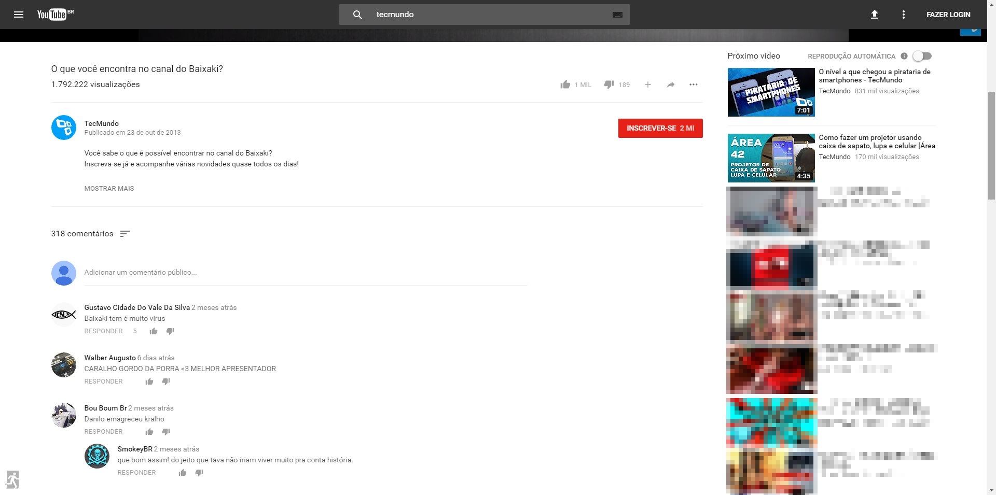Open title 'O nível a que chegou a pirataria'

pos(875,76)
